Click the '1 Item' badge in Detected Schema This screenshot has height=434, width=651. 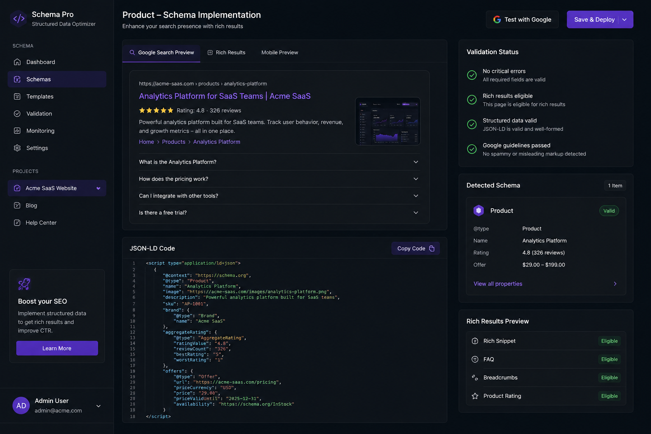click(615, 186)
